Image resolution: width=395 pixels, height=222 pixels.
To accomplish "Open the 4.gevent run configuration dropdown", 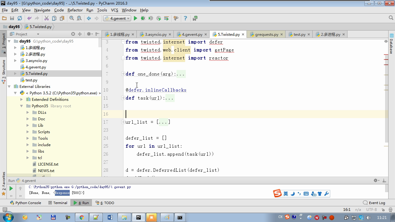I will click(118, 18).
